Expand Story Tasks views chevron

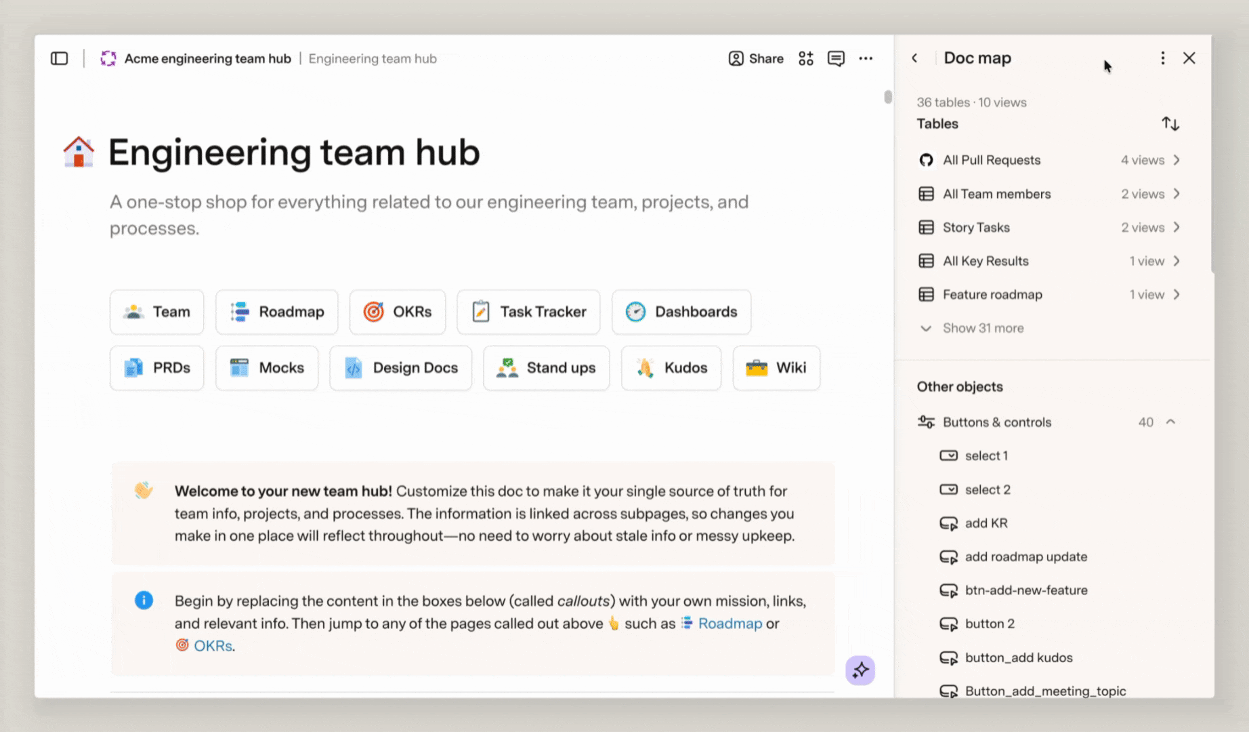[1177, 227]
